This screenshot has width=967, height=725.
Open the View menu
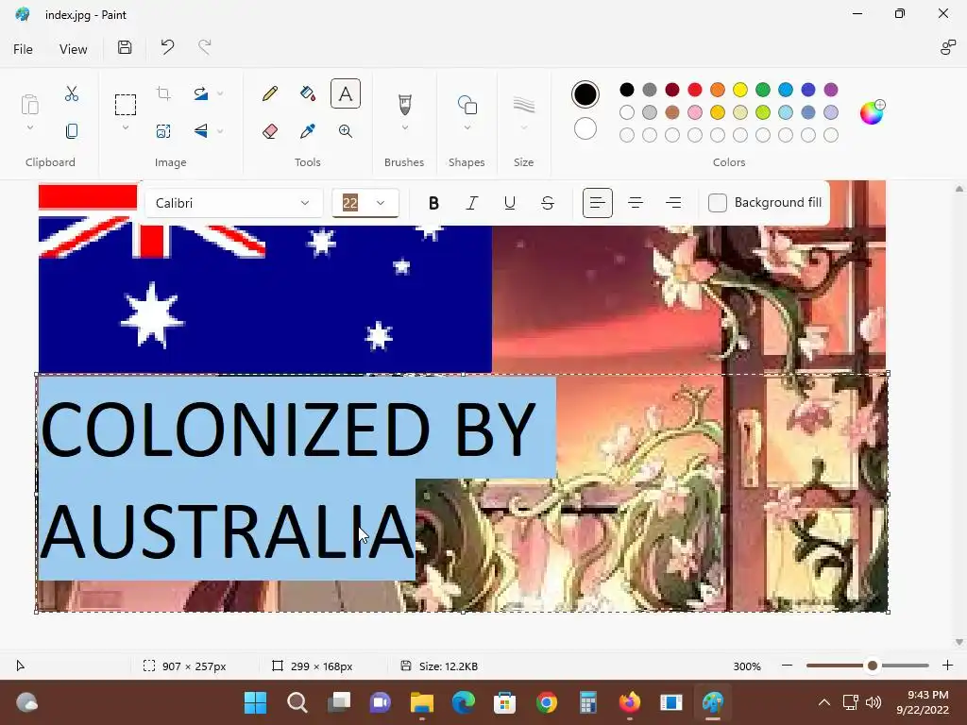tap(73, 49)
